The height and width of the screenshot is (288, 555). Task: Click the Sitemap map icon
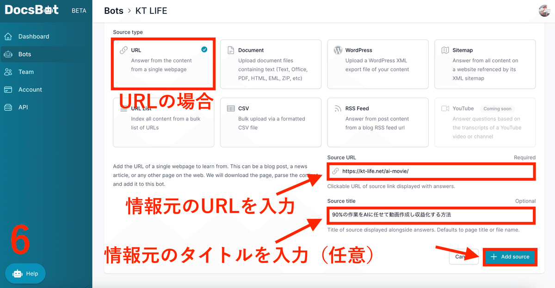coord(445,50)
